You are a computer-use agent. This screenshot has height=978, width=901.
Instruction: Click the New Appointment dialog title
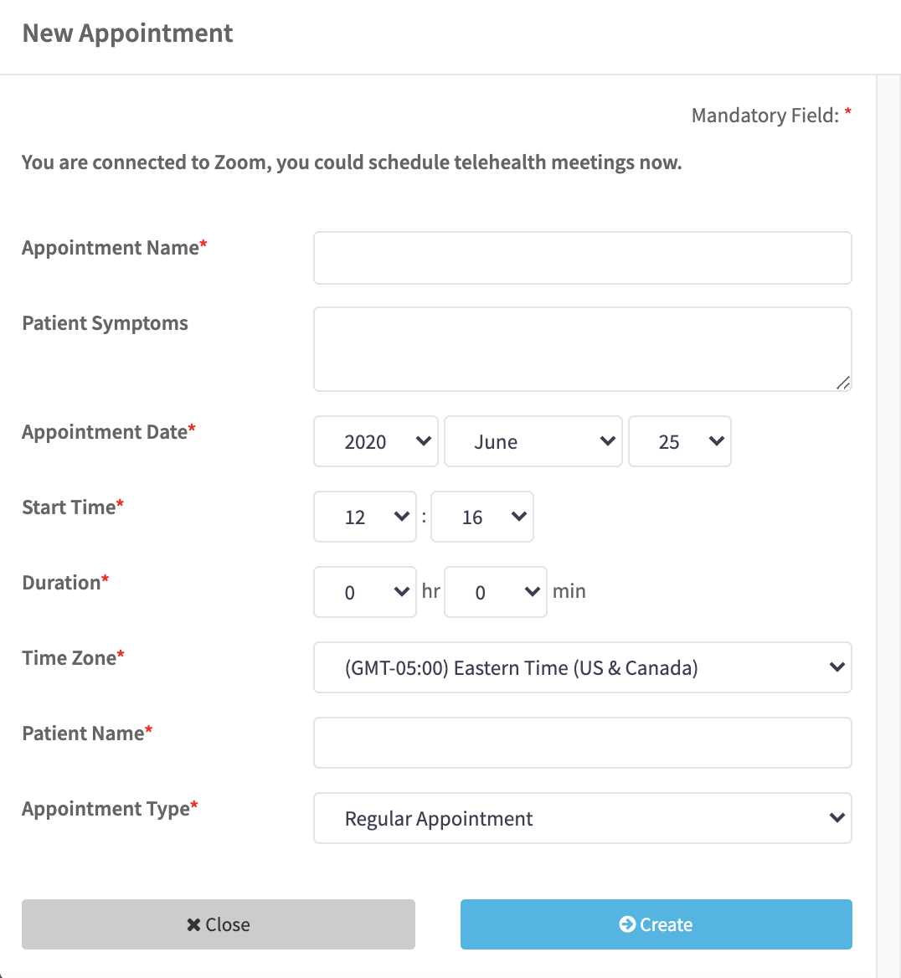pyautogui.click(x=127, y=33)
